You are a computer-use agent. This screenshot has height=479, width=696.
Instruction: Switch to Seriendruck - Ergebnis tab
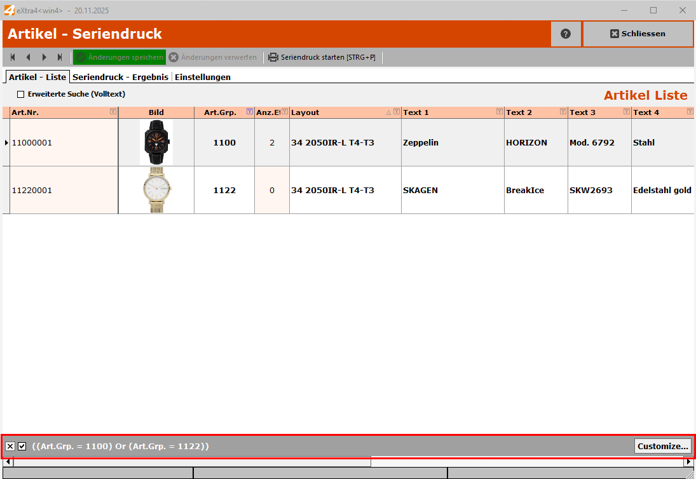(x=120, y=77)
